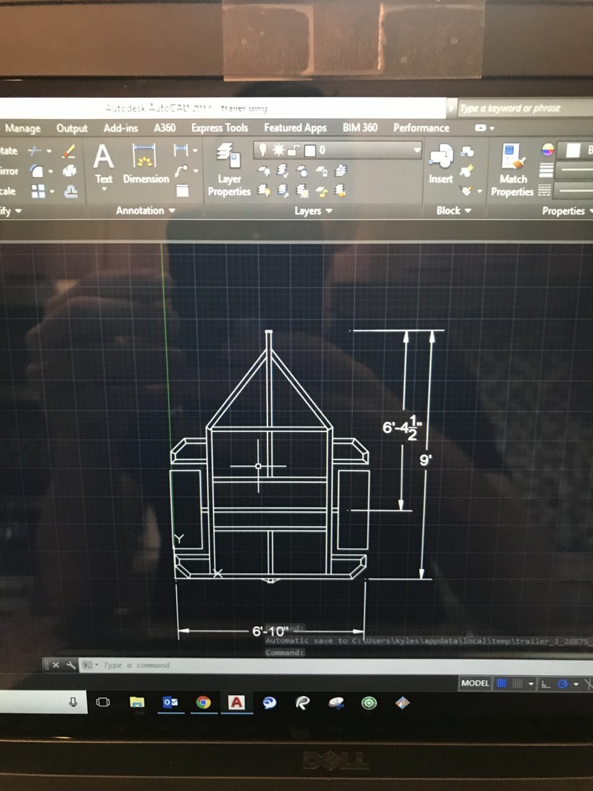The image size is (593, 791).
Task: Toggle snap mode in status bar
Action: 518,683
